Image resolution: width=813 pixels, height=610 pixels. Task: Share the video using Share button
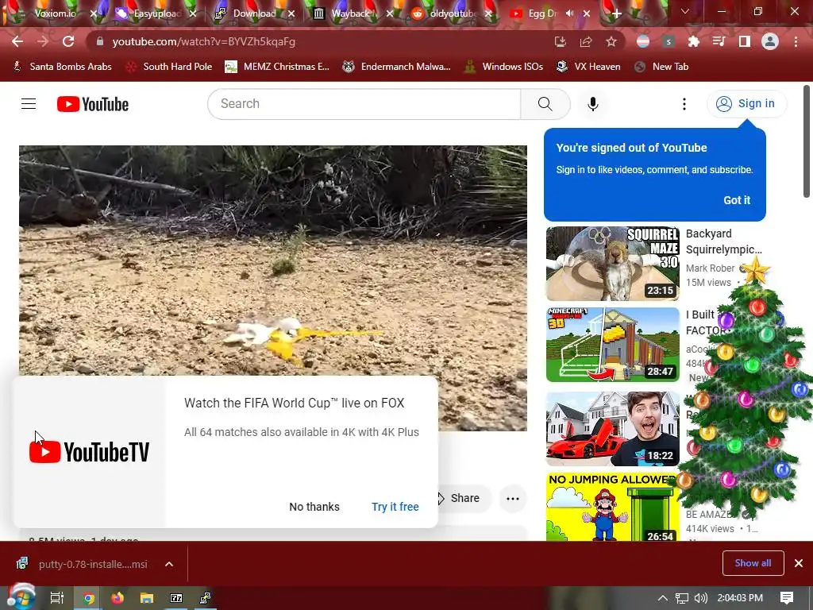464,498
